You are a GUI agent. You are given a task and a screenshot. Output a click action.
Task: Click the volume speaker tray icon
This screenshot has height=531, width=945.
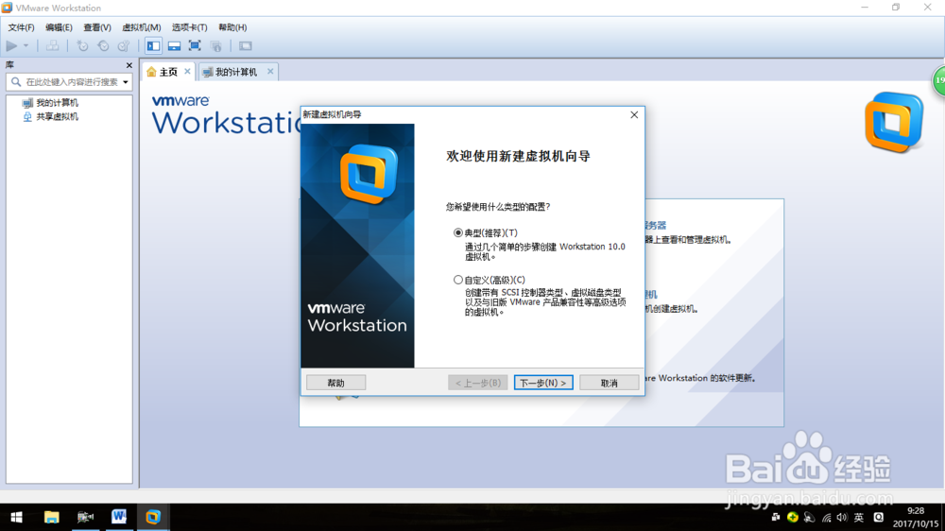(842, 518)
